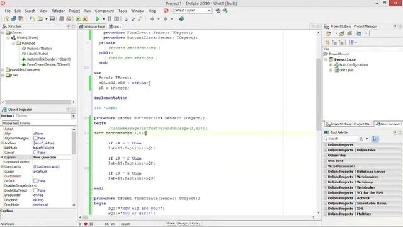The width and height of the screenshot is (403, 227).
Task: Click the record macro red dot icon
Action: pos(86,224)
